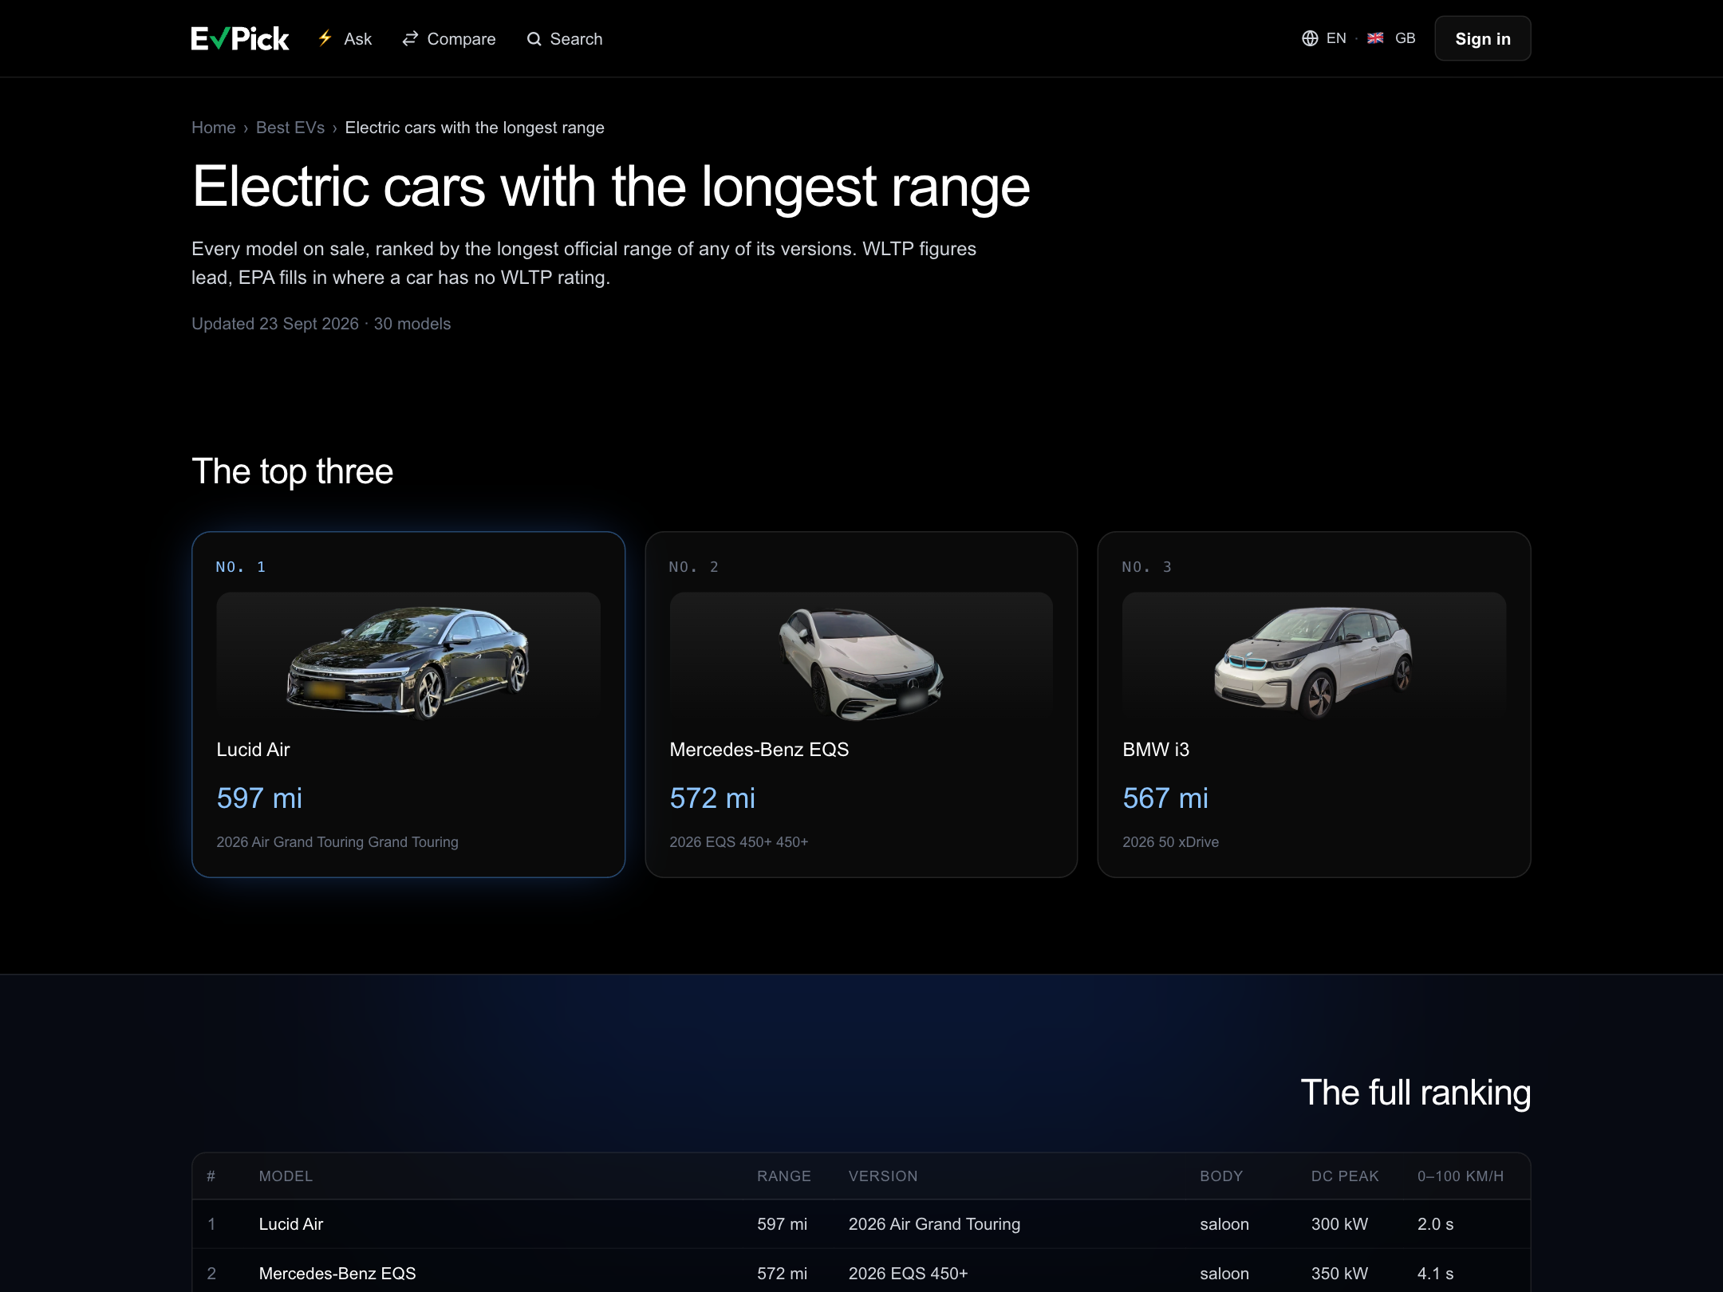Click 'saloon' body cell in Lucid Air row
Screen dimensions: 1723x1292
pyautogui.click(x=1224, y=1224)
